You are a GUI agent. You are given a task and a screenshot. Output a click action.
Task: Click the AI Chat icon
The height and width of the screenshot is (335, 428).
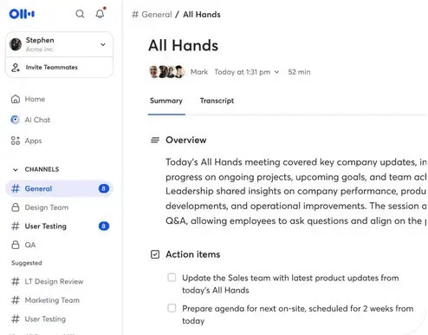(15, 120)
